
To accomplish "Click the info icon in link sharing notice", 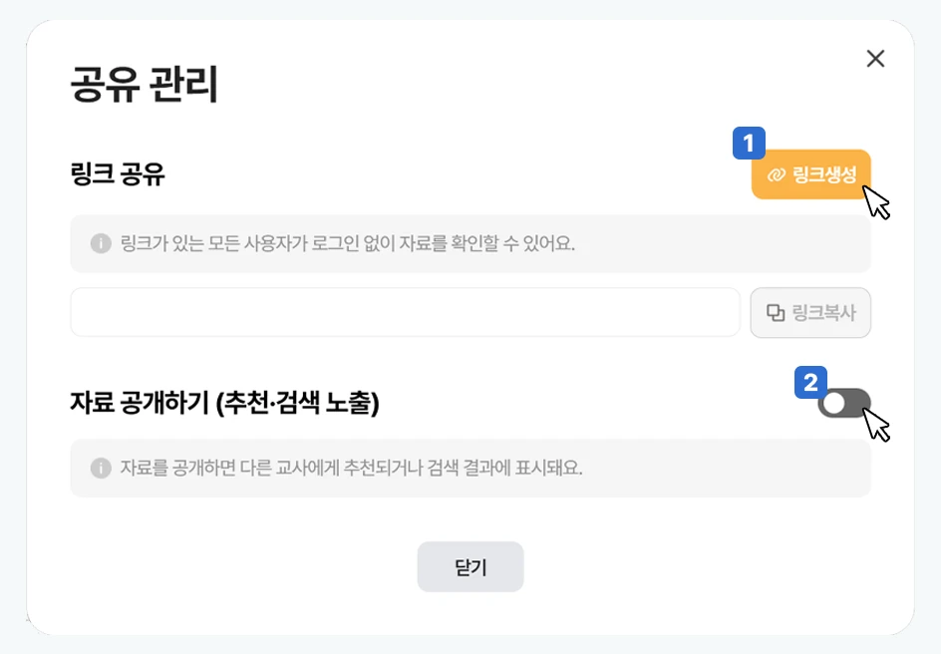I will (100, 244).
